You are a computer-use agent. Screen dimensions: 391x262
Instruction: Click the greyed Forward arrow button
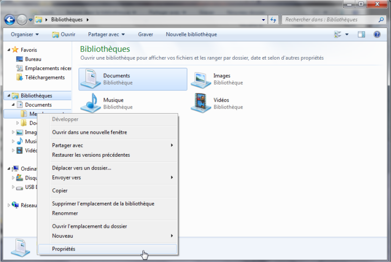tap(22, 20)
